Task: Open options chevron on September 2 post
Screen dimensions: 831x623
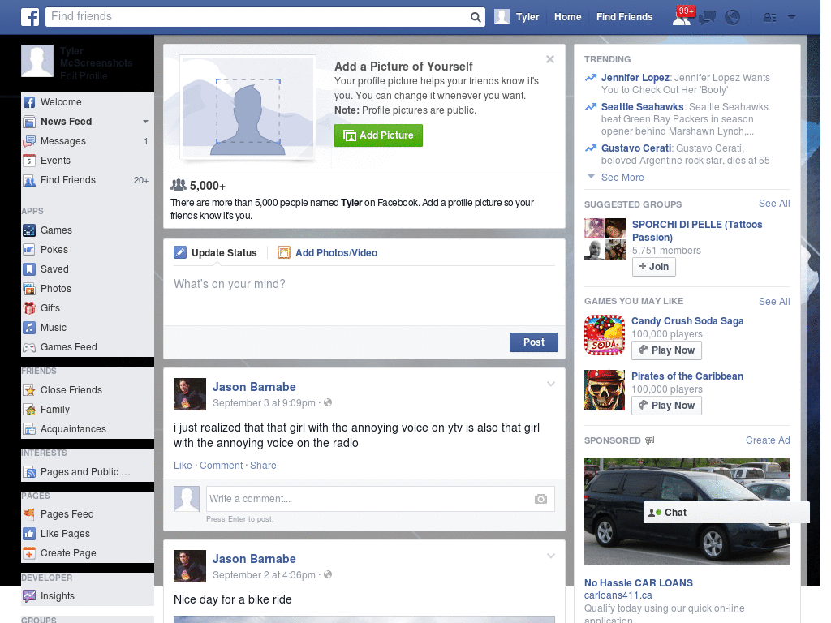Action: (x=551, y=556)
